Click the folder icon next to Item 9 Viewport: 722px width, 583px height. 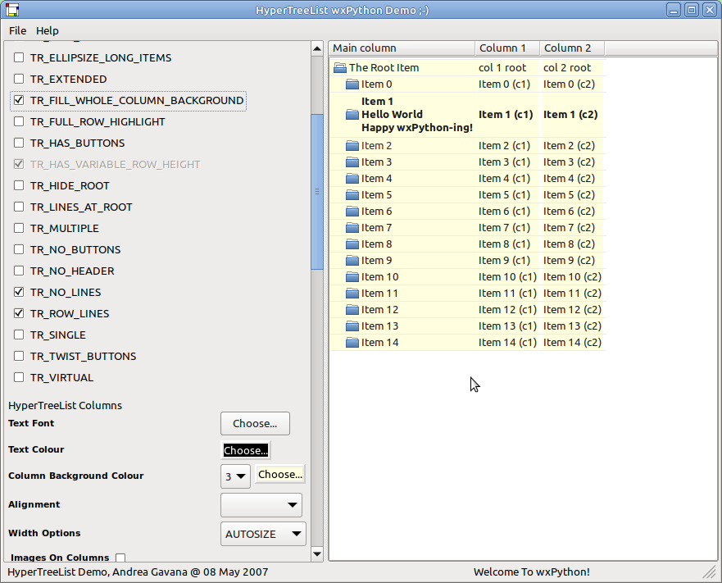pos(352,261)
